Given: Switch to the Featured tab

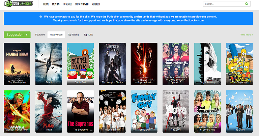Looking at the screenshot, I should (40, 34).
